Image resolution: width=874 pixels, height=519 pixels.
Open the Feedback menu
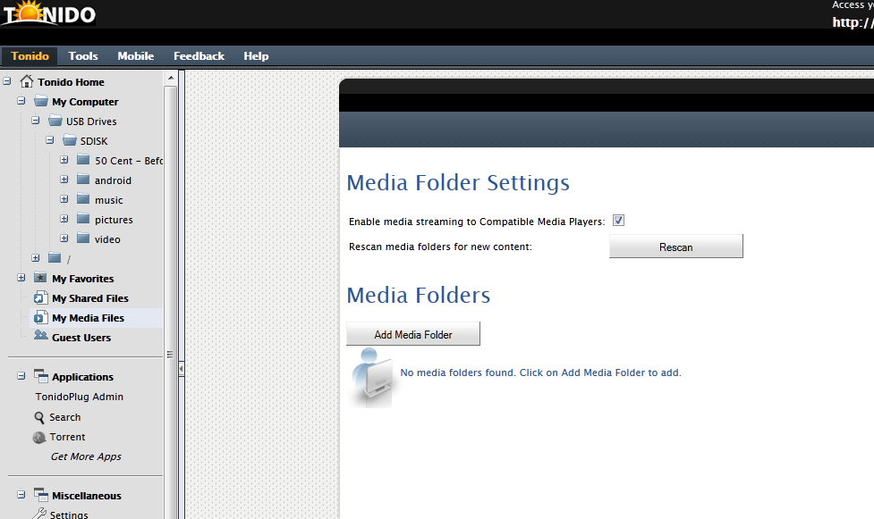tap(199, 56)
